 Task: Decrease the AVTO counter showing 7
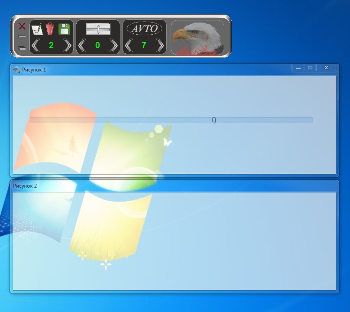point(129,45)
